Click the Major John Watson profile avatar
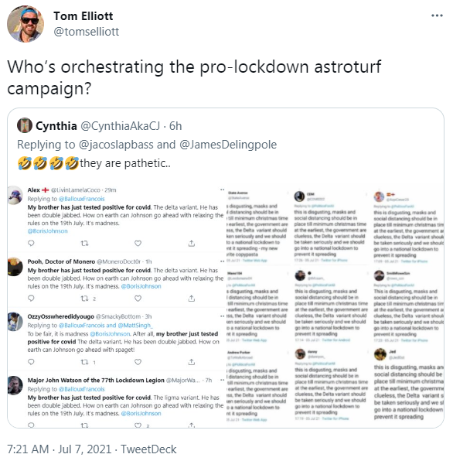The height and width of the screenshot is (461, 453). tap(15, 385)
